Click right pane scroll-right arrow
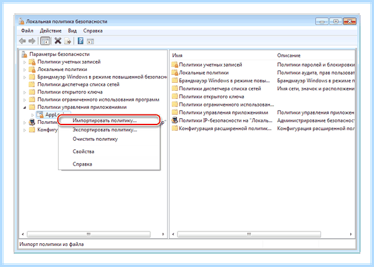Image resolution: width=374 pixels, height=267 pixels. (351, 235)
